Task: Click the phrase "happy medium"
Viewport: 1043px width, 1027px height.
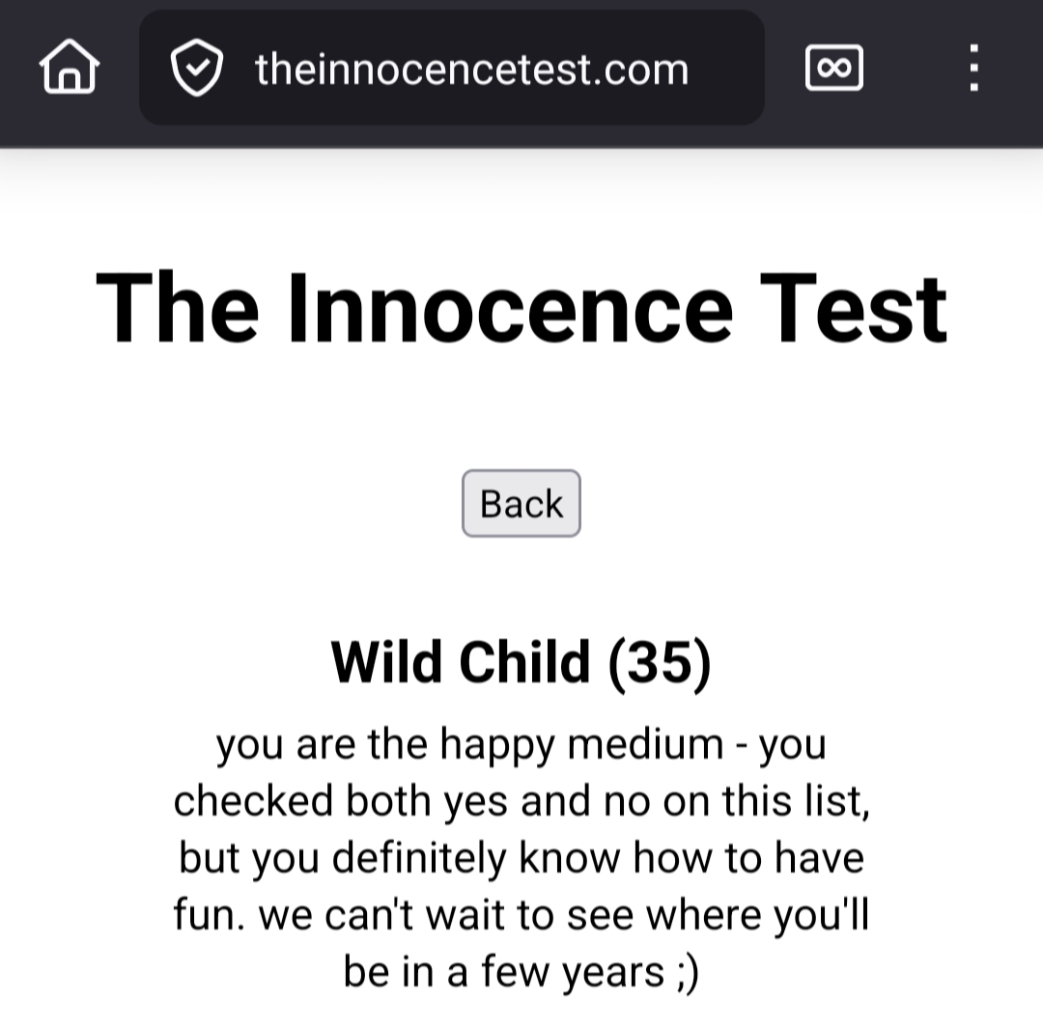Action: [582, 744]
